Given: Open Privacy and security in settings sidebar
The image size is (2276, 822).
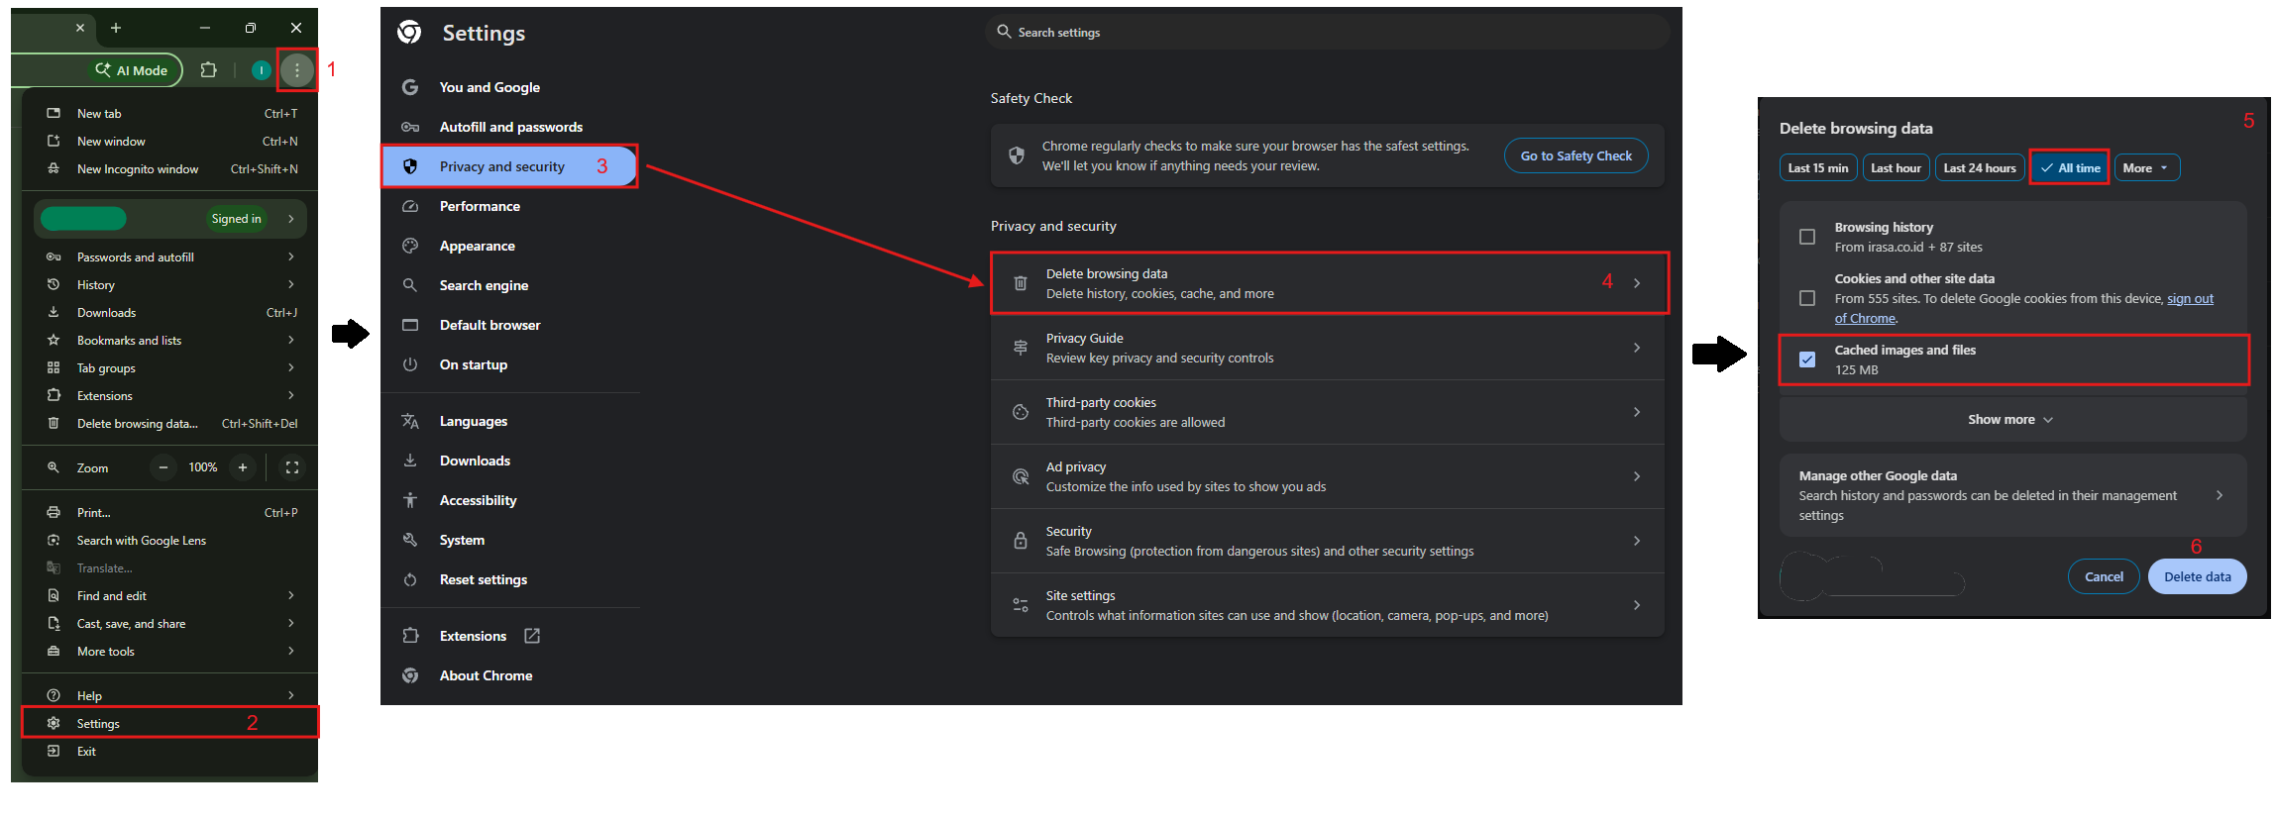Looking at the screenshot, I should point(502,166).
